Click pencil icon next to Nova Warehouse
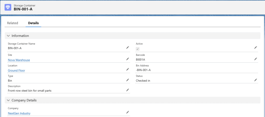Image resolution: width=265 pixels, height=117 pixels. click(127, 59)
